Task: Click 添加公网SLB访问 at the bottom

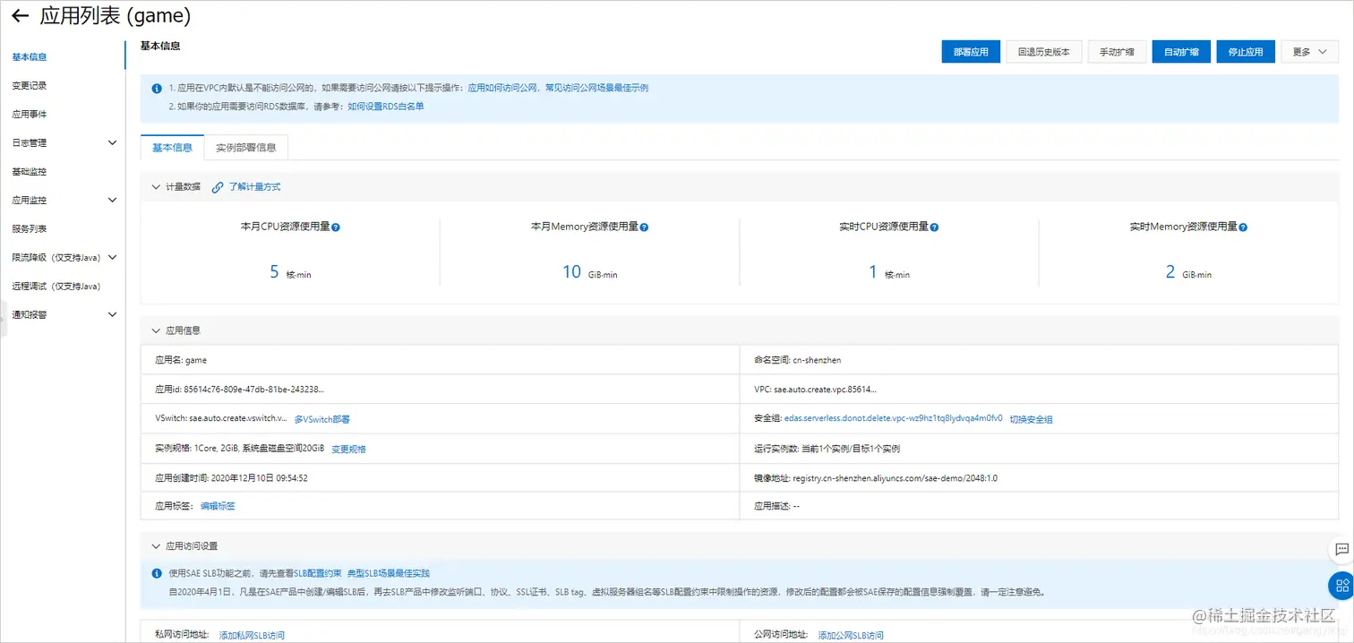Action: coord(849,634)
